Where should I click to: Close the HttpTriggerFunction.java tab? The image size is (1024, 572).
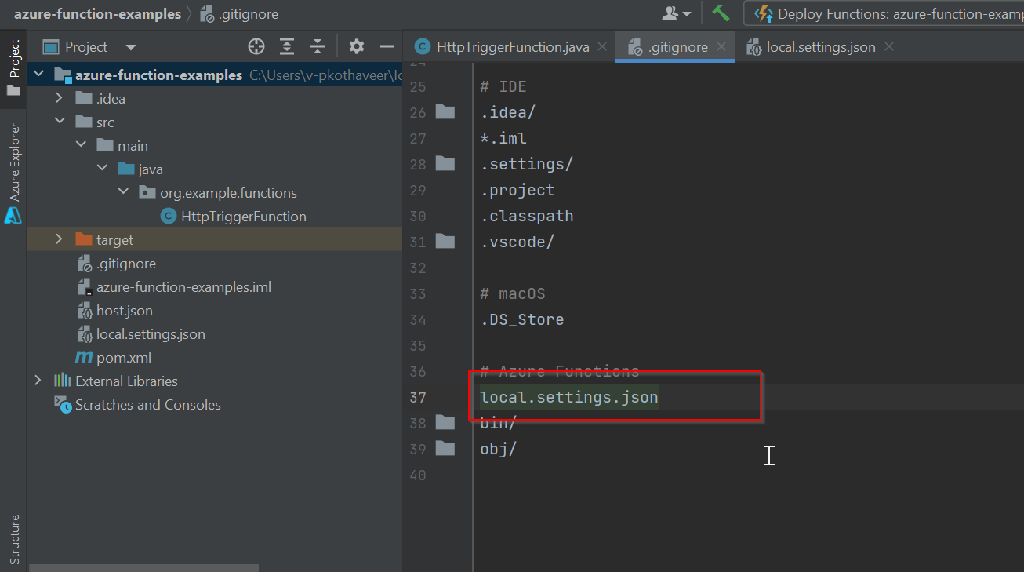(x=603, y=47)
